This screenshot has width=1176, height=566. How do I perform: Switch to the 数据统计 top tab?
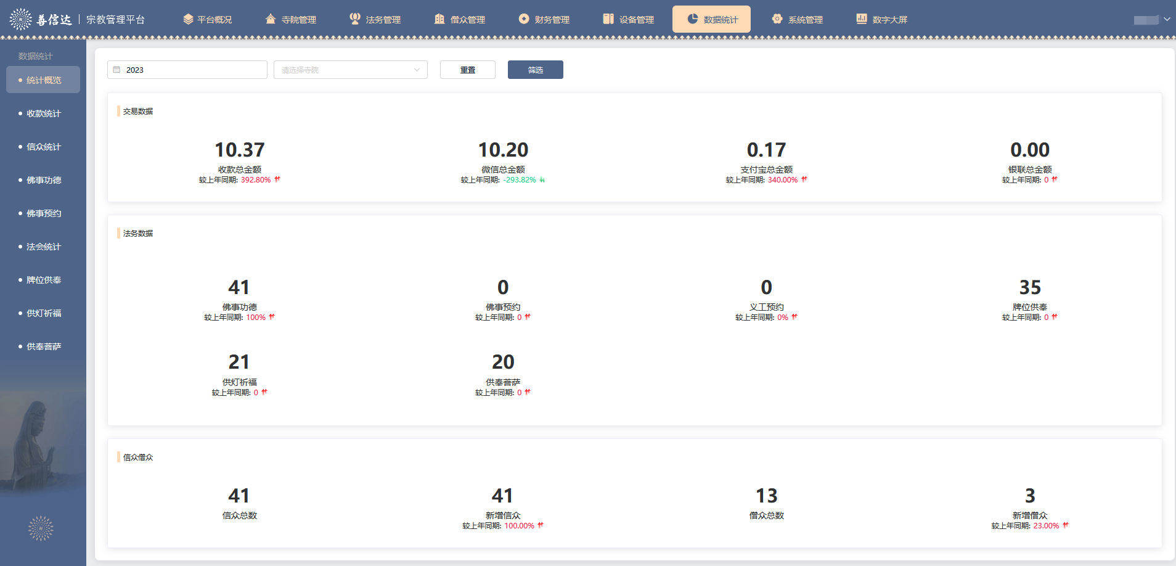coord(711,19)
